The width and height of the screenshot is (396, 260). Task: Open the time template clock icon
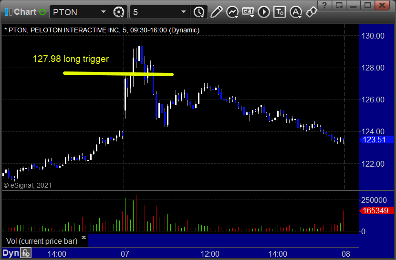click(199, 12)
